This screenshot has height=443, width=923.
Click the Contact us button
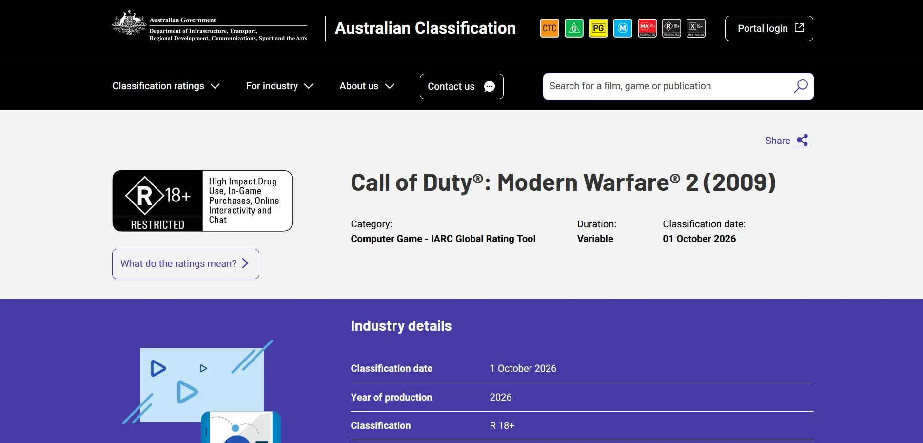pyautogui.click(x=461, y=86)
